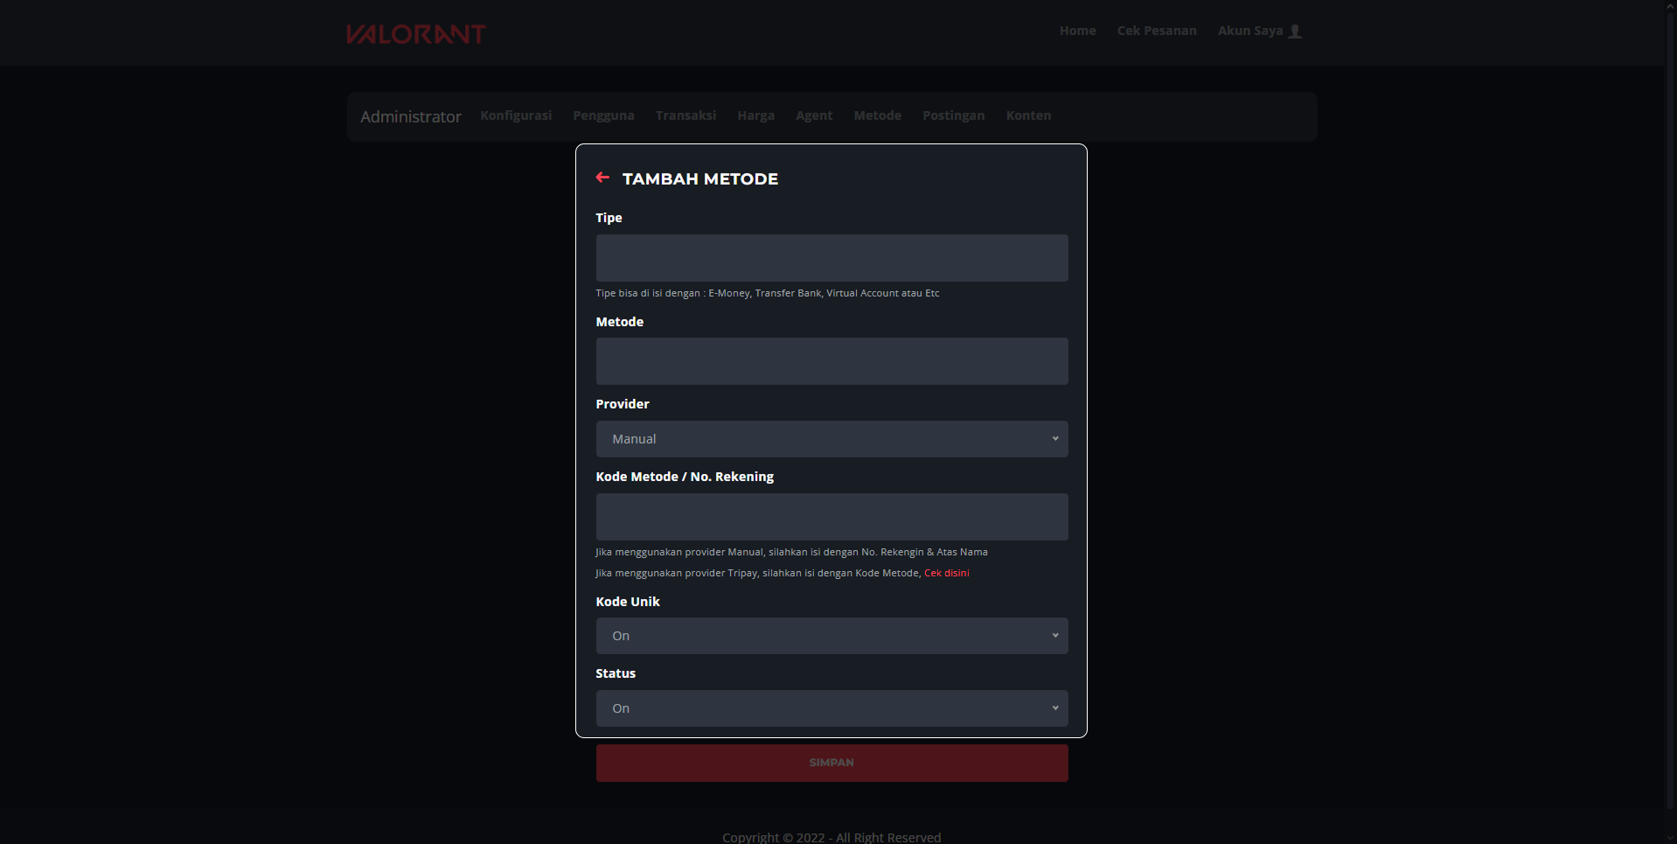Expand the Provider dropdown showing Manual
1677x844 pixels.
click(x=832, y=439)
